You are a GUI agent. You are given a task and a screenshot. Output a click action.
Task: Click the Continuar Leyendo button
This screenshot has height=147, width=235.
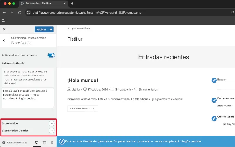83,108
